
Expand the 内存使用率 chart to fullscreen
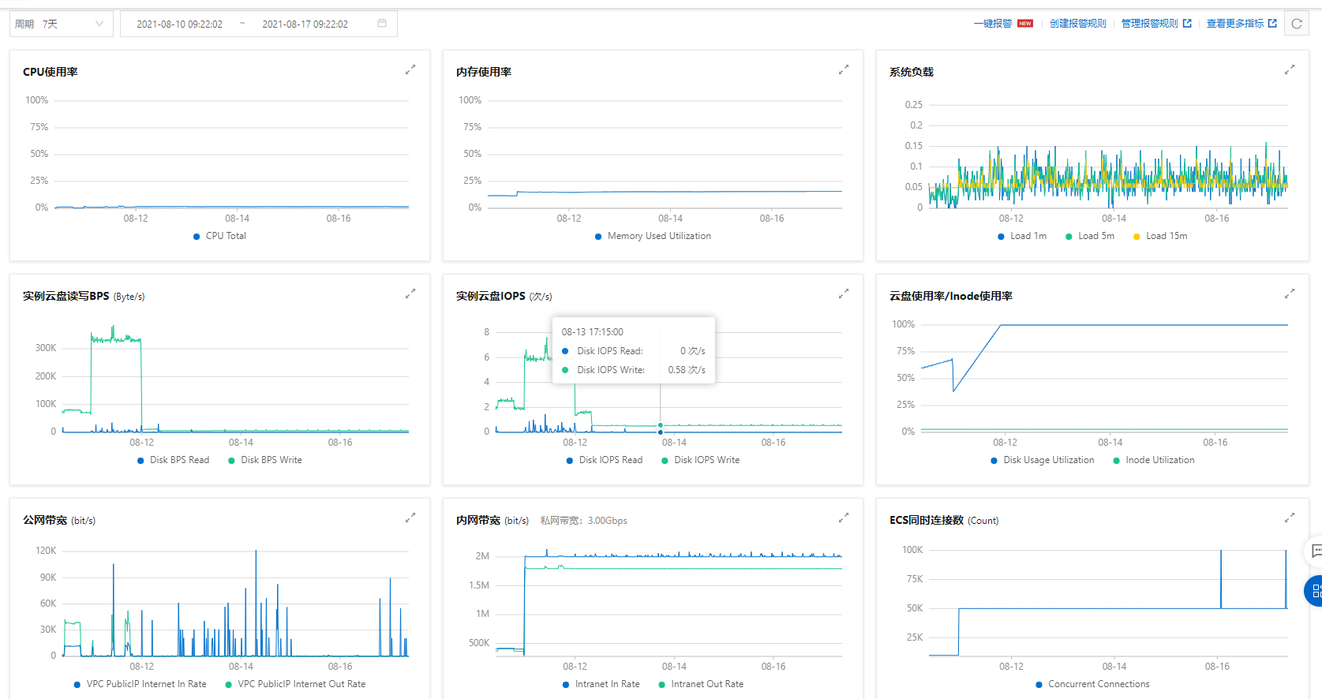(x=844, y=69)
